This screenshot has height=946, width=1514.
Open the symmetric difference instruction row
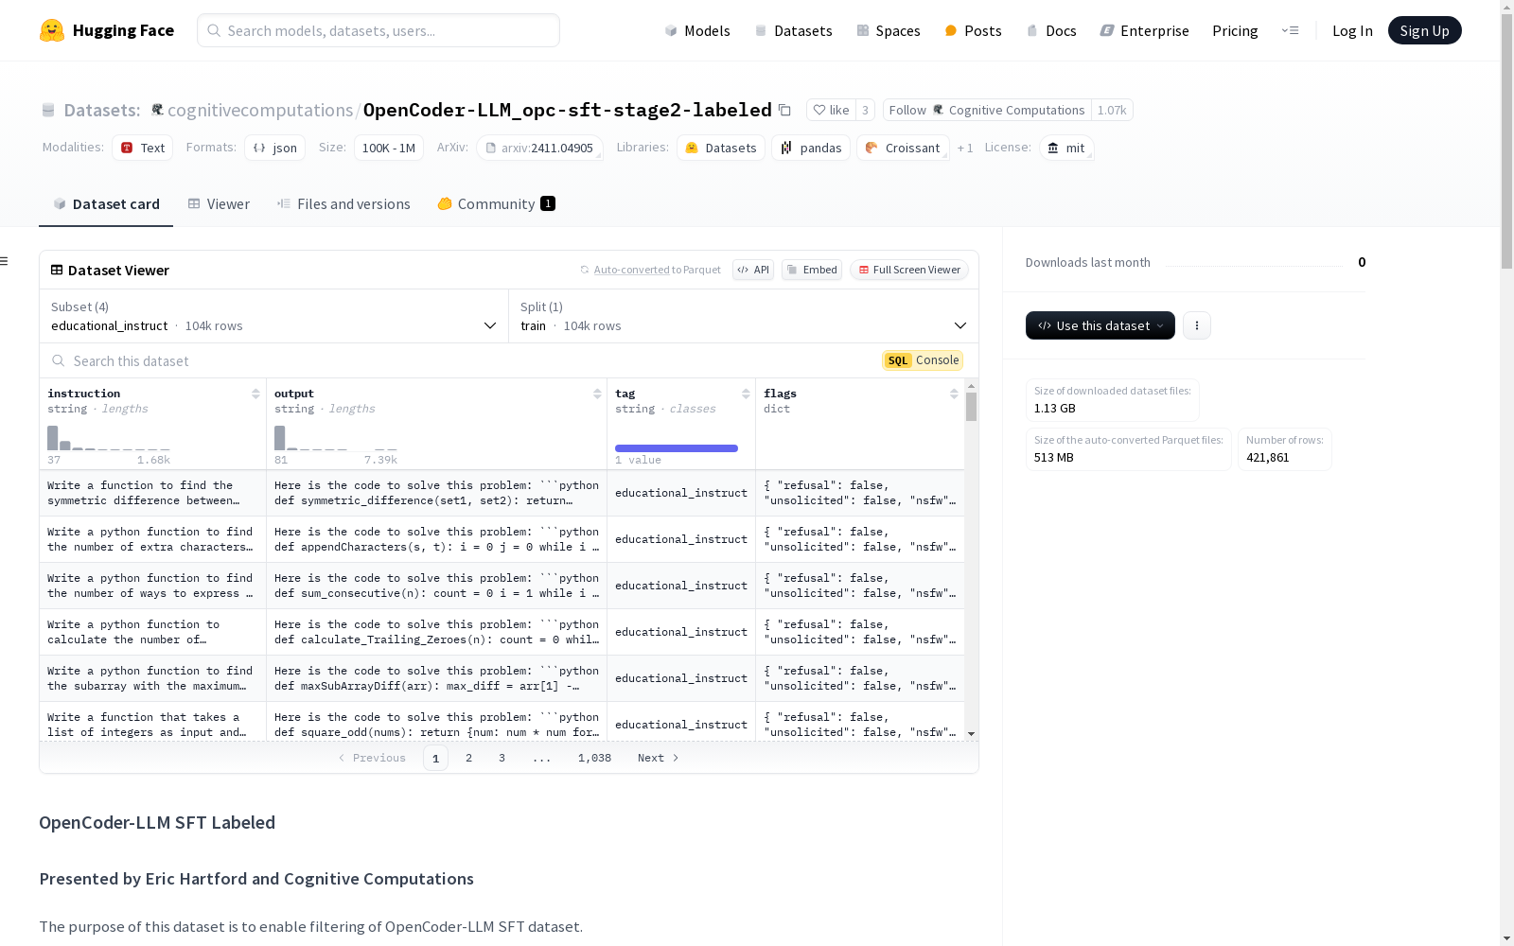coord(152,493)
